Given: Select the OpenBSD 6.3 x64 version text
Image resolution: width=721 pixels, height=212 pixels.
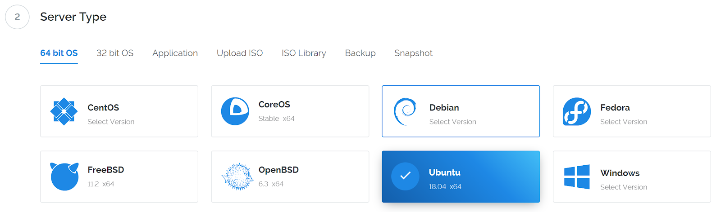Looking at the screenshot, I should (x=271, y=184).
